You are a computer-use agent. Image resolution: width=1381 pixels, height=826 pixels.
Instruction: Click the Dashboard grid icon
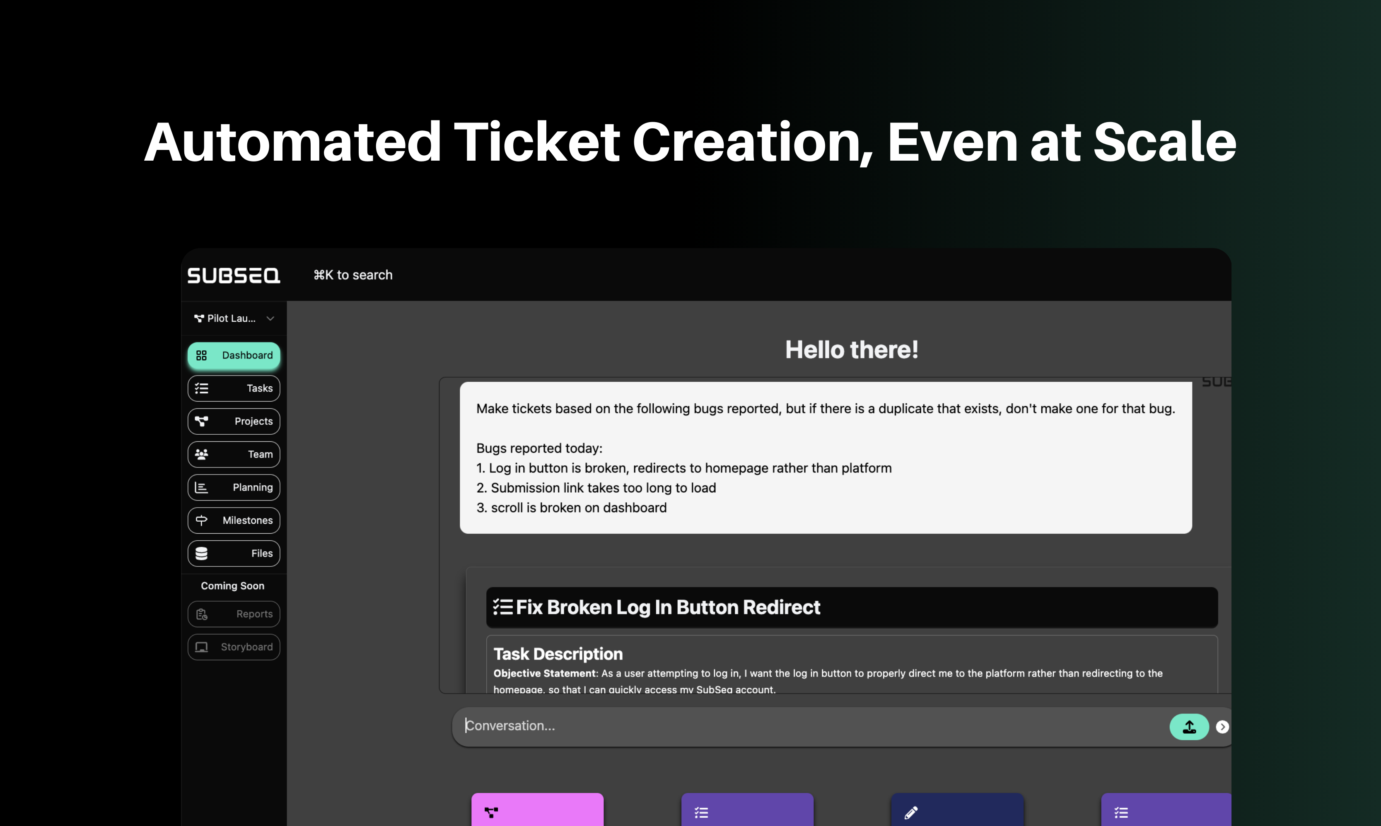pos(202,355)
